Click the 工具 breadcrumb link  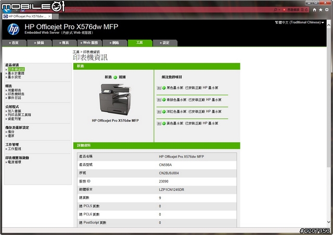(x=76, y=52)
